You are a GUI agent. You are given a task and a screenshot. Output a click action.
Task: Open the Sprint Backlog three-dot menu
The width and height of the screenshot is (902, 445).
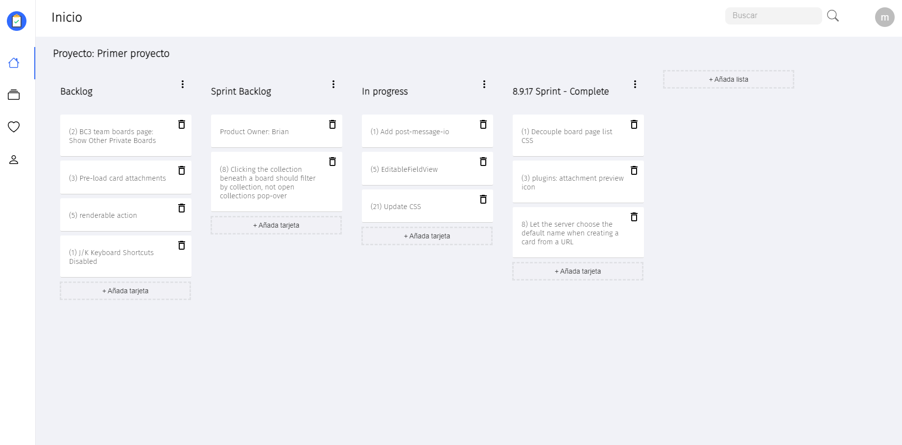point(333,84)
